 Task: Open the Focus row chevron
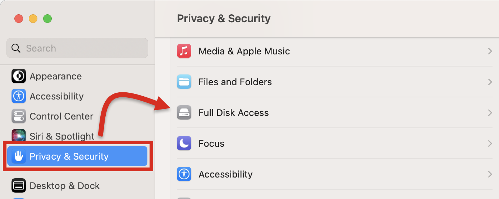pyautogui.click(x=490, y=144)
